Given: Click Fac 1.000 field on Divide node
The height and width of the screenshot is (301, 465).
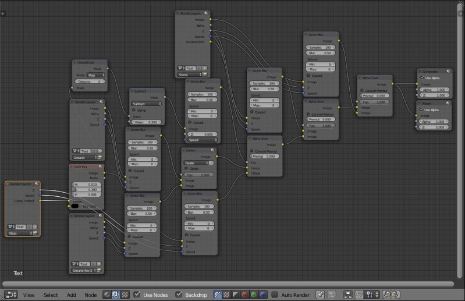Looking at the screenshot, I should coord(198,175).
